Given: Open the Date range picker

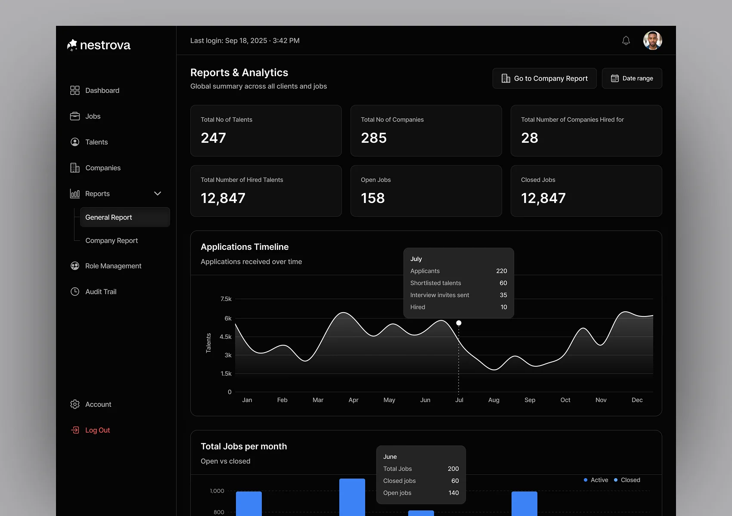Looking at the screenshot, I should point(632,78).
